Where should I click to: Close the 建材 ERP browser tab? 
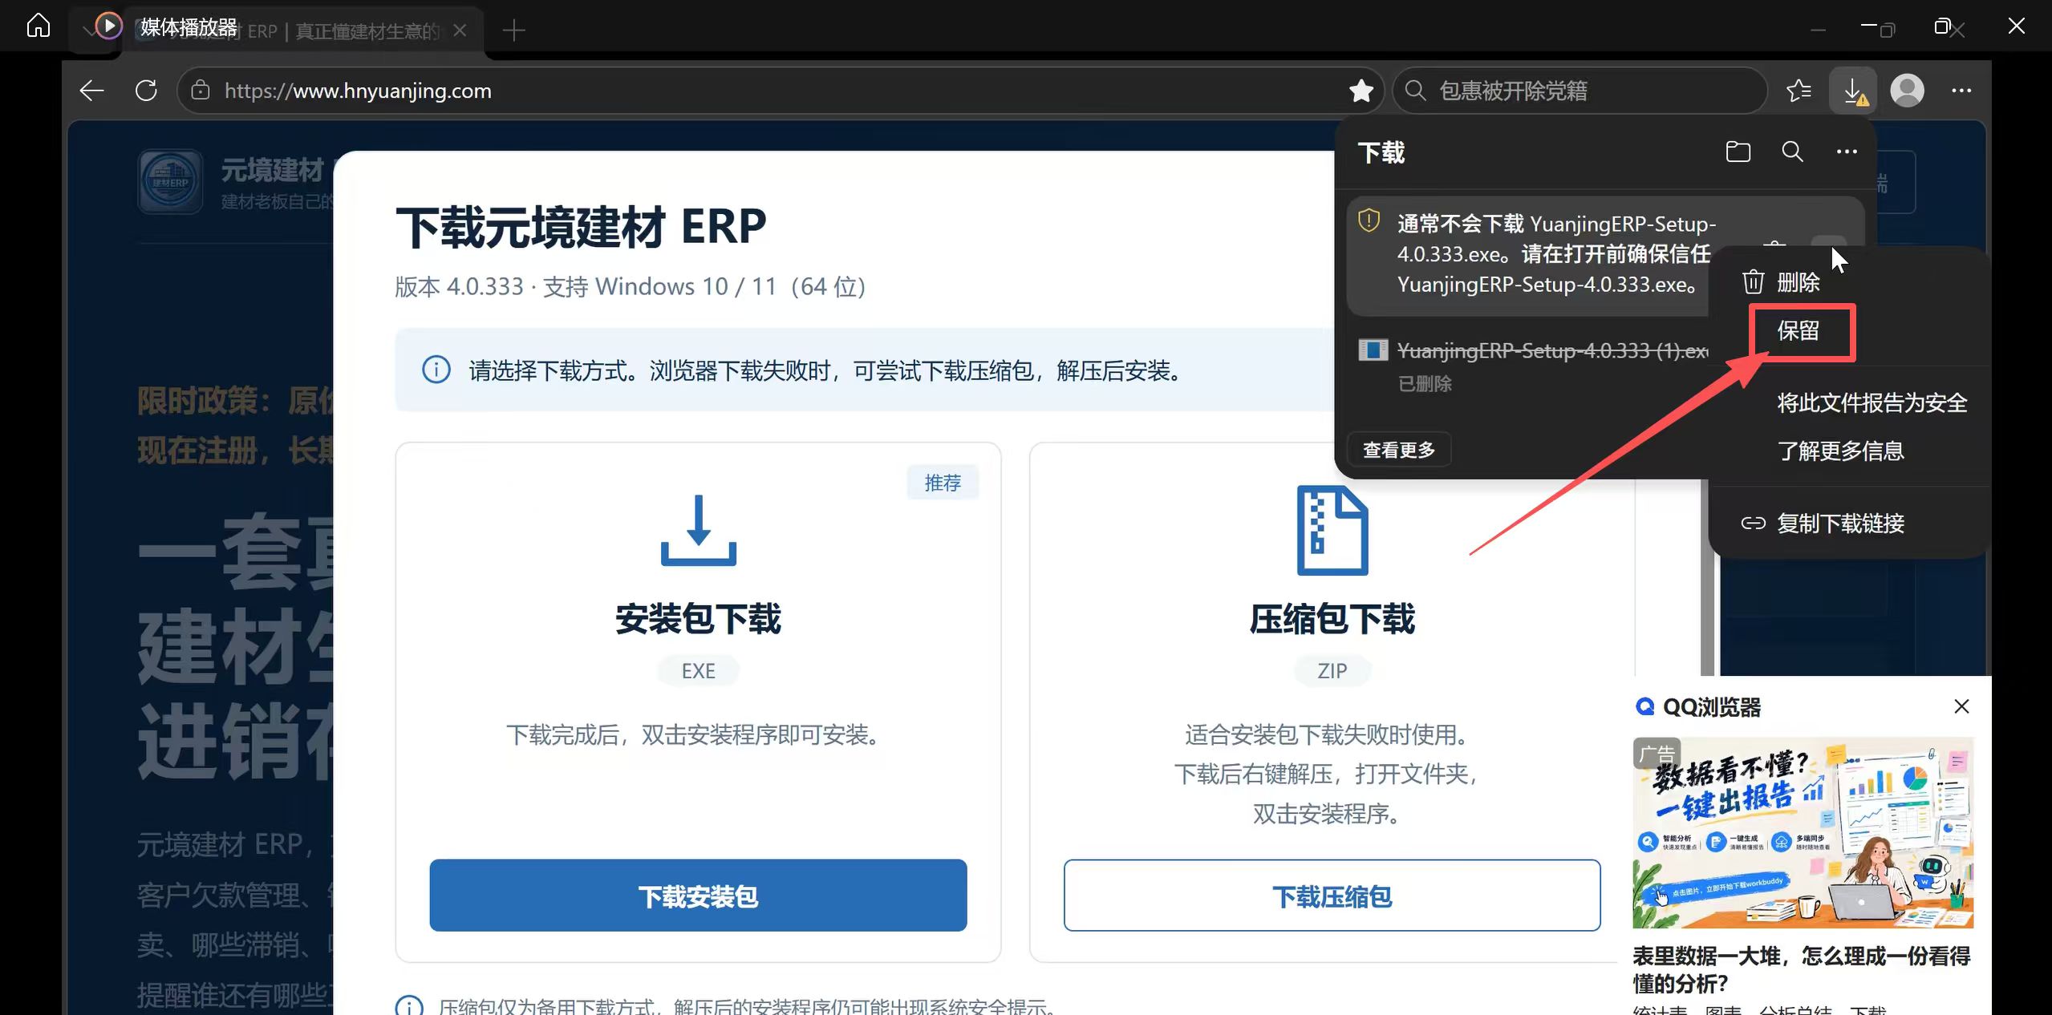coord(460,30)
